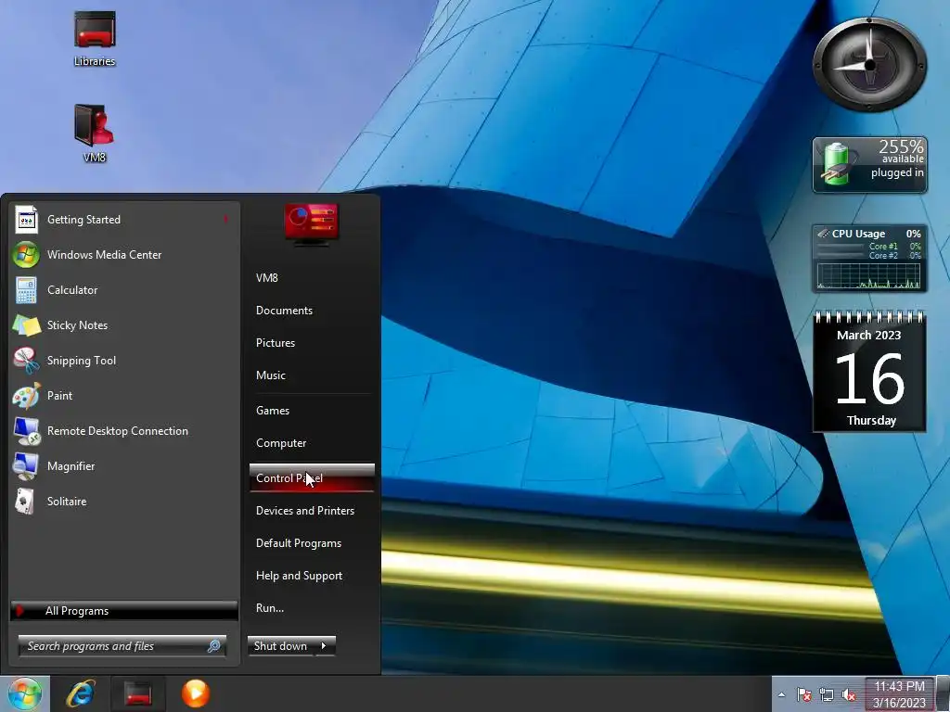Launch the Magnifier icon
The height and width of the screenshot is (712, 950).
[26, 466]
